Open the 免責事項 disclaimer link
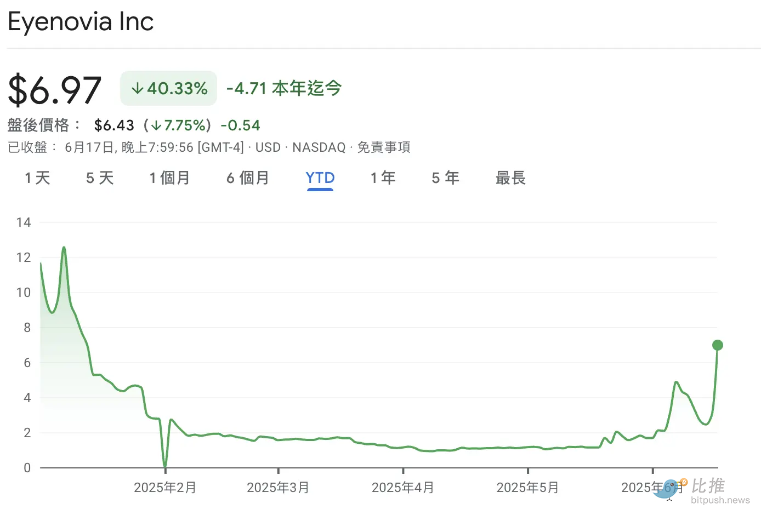This screenshot has width=761, height=515. [x=384, y=147]
